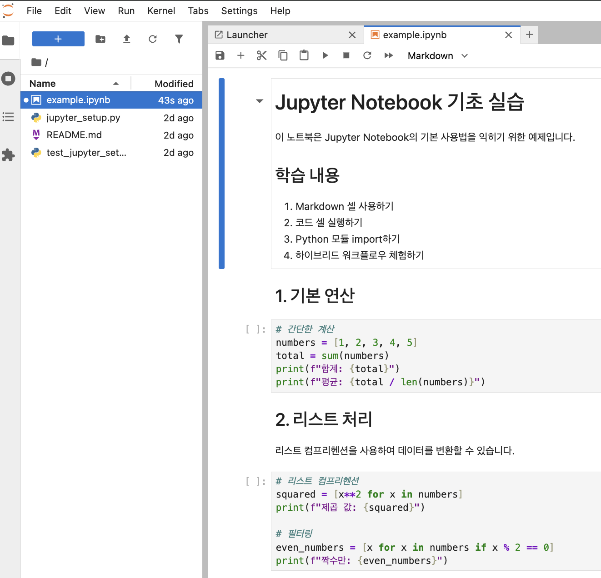
Task: Click the list item 'Markdown 셀 사용하기'
Action: coord(345,206)
